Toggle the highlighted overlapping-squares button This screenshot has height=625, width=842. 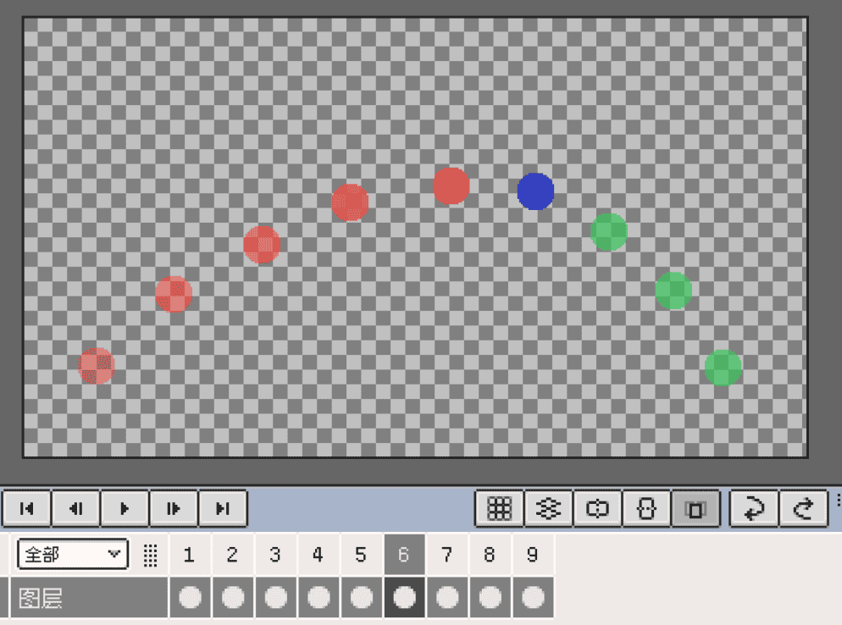[x=695, y=508]
